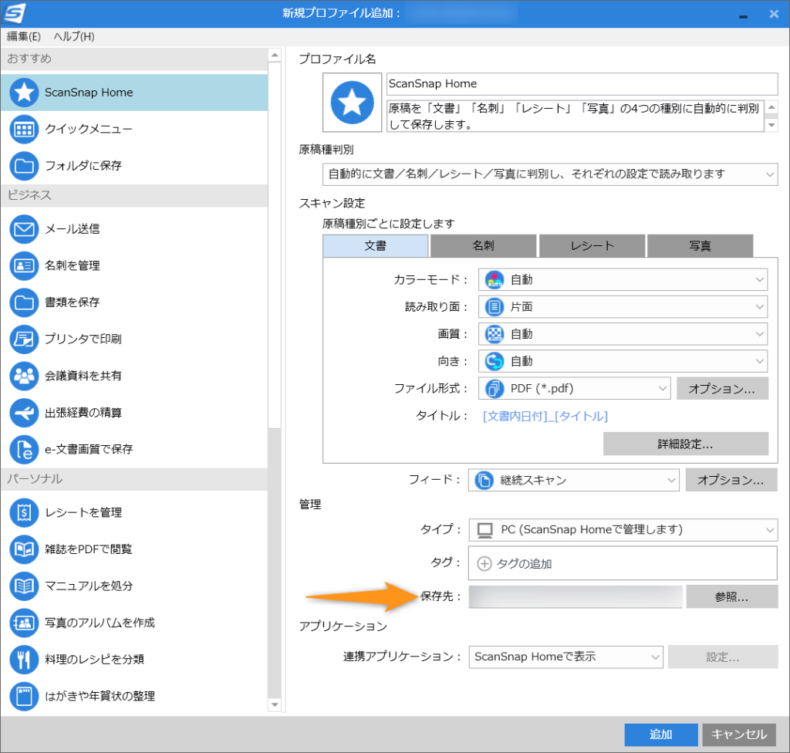Click the 会議資料を共有 people icon
790x753 pixels.
point(24,376)
